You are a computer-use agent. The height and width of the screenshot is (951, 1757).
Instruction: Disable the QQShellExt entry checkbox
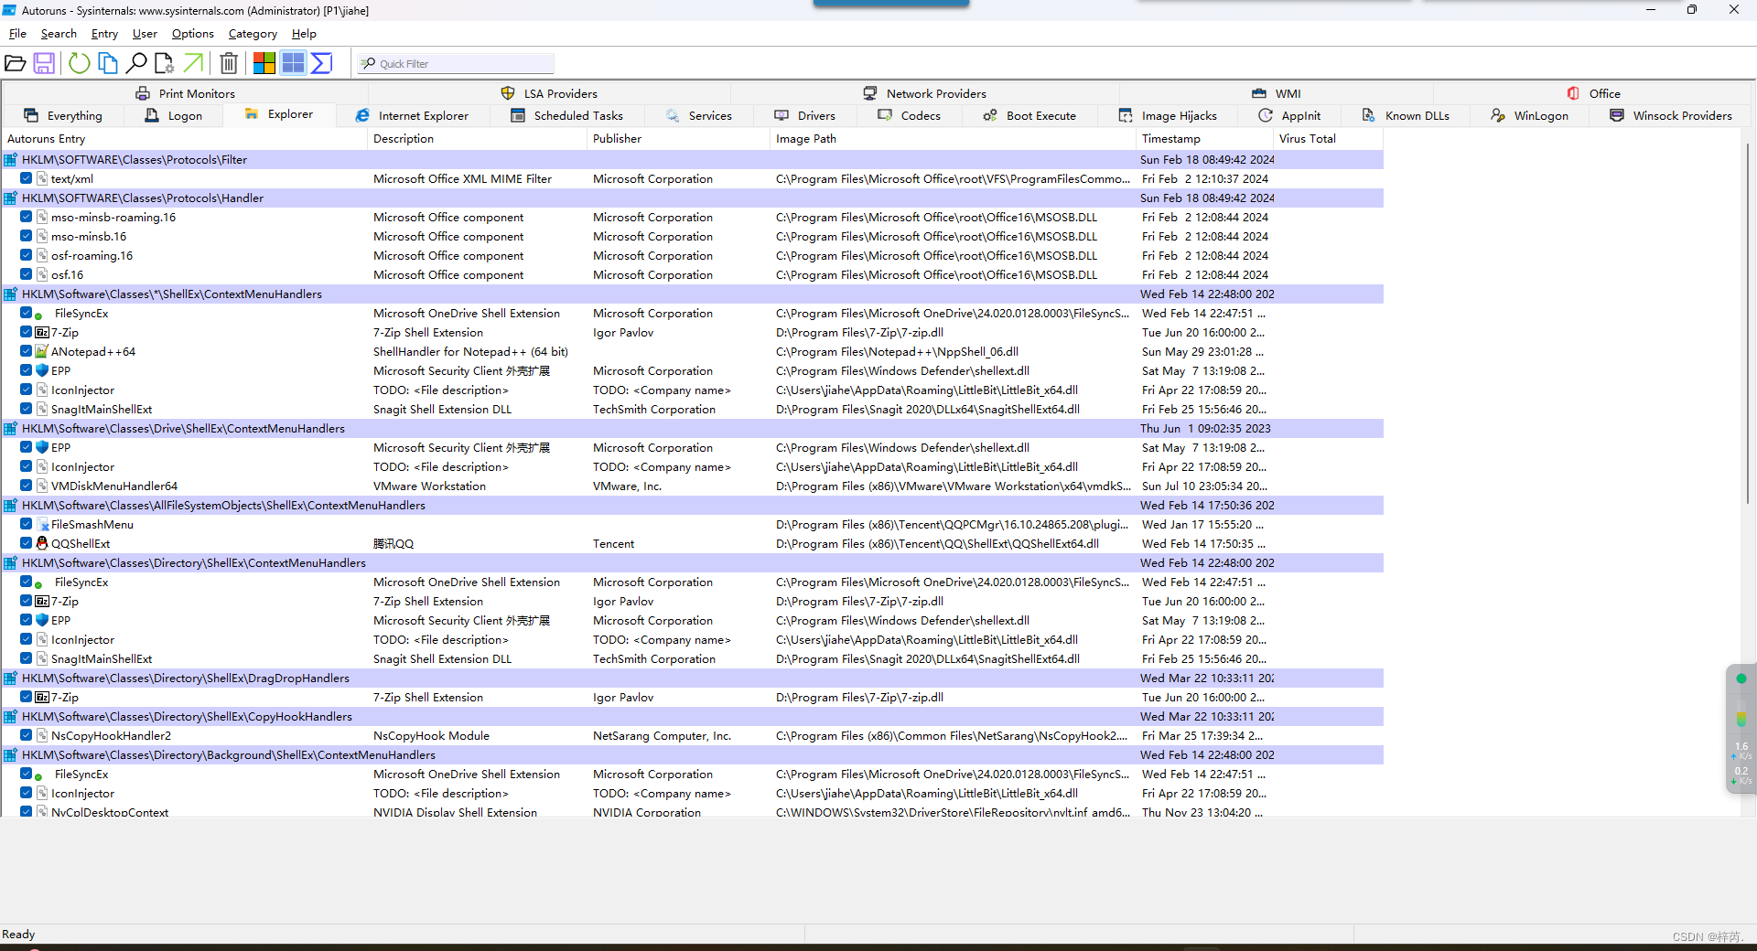(x=27, y=543)
